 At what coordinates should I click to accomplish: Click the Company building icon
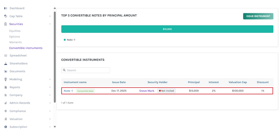tap(6, 95)
